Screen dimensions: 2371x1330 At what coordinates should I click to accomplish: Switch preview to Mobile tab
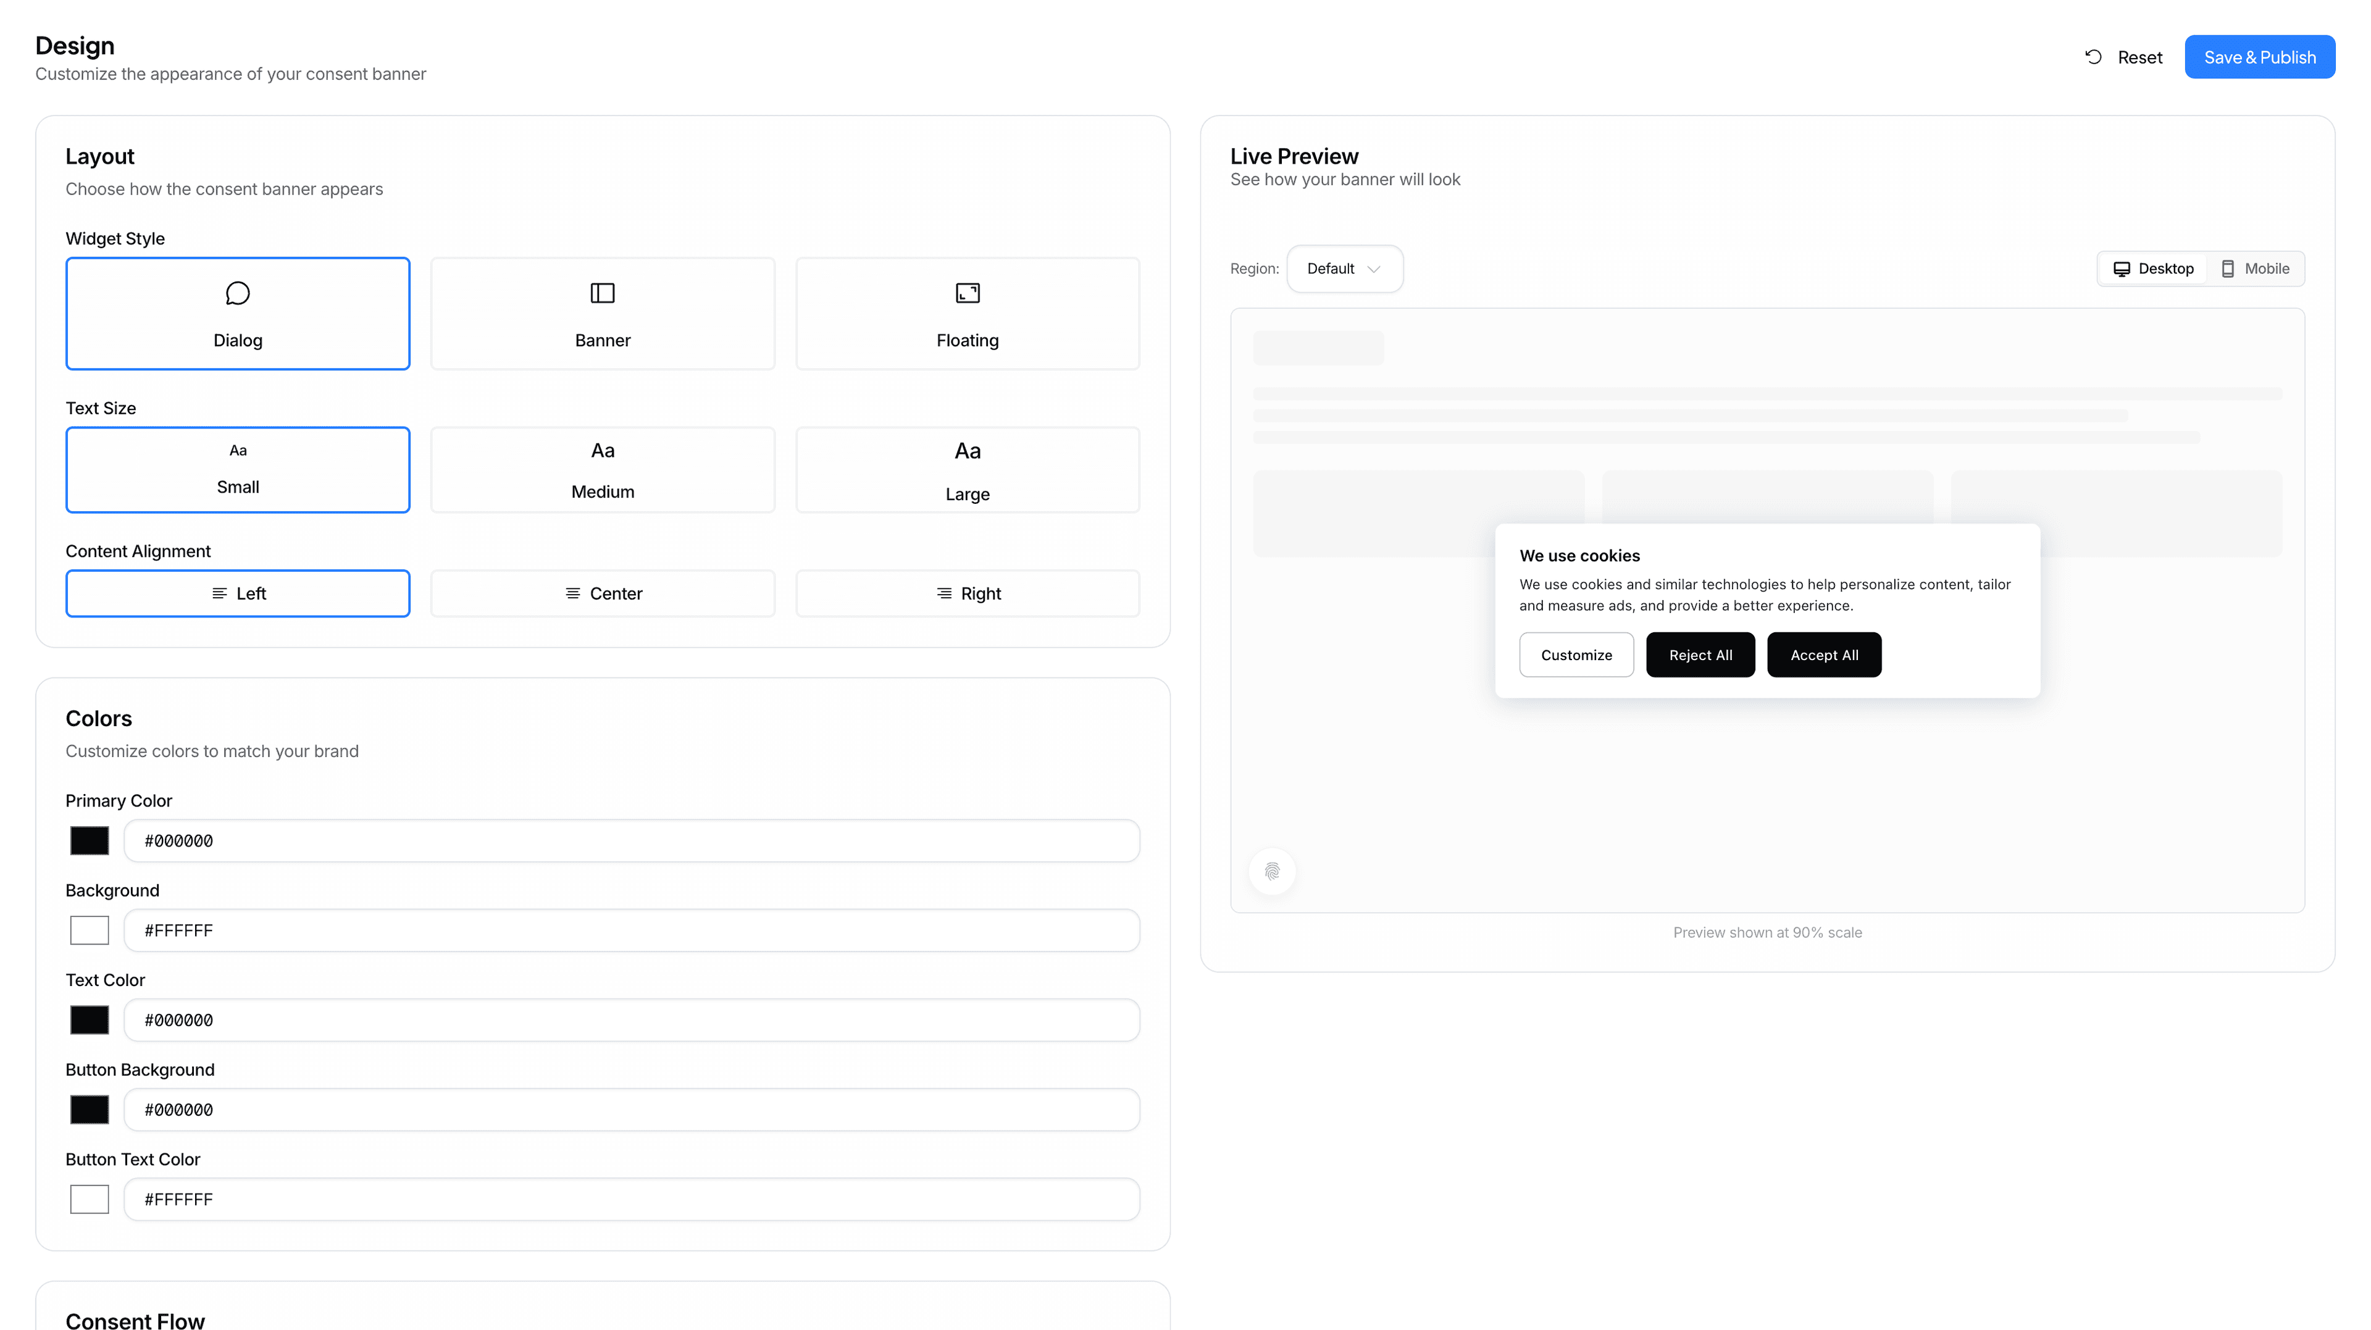pyautogui.click(x=2255, y=269)
